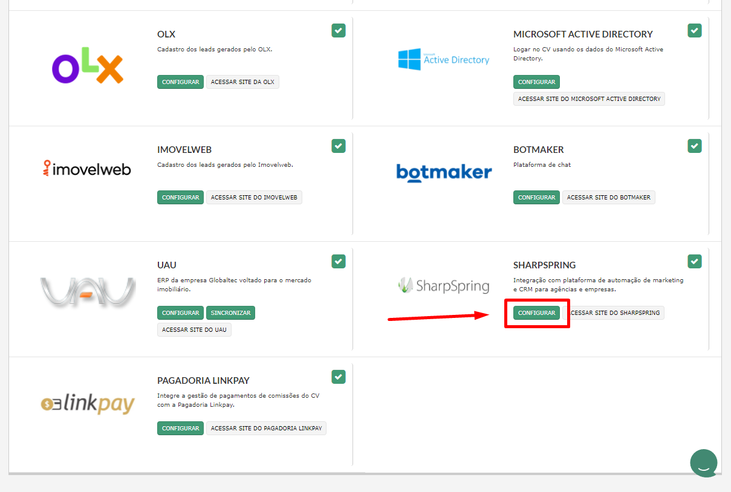Screen dimensions: 731x492
Task: Click Configurar for Pagadoria Linkpay
Action: coord(180,429)
